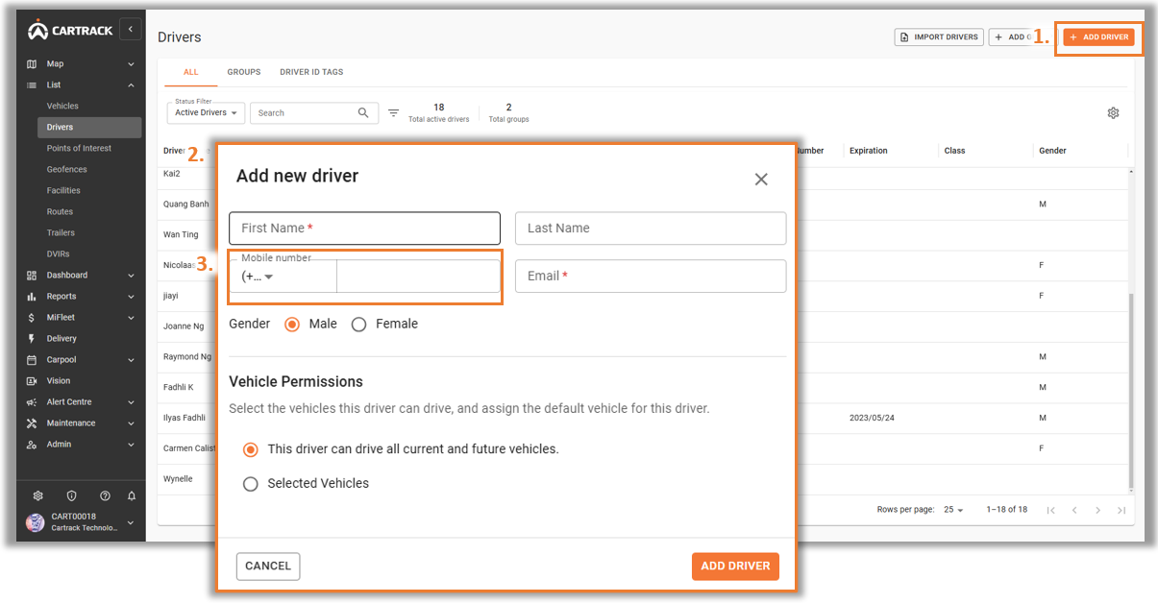Image resolution: width=1158 pixels, height=603 pixels.
Task: Expand the Reports menu chevron
Action: pos(131,297)
